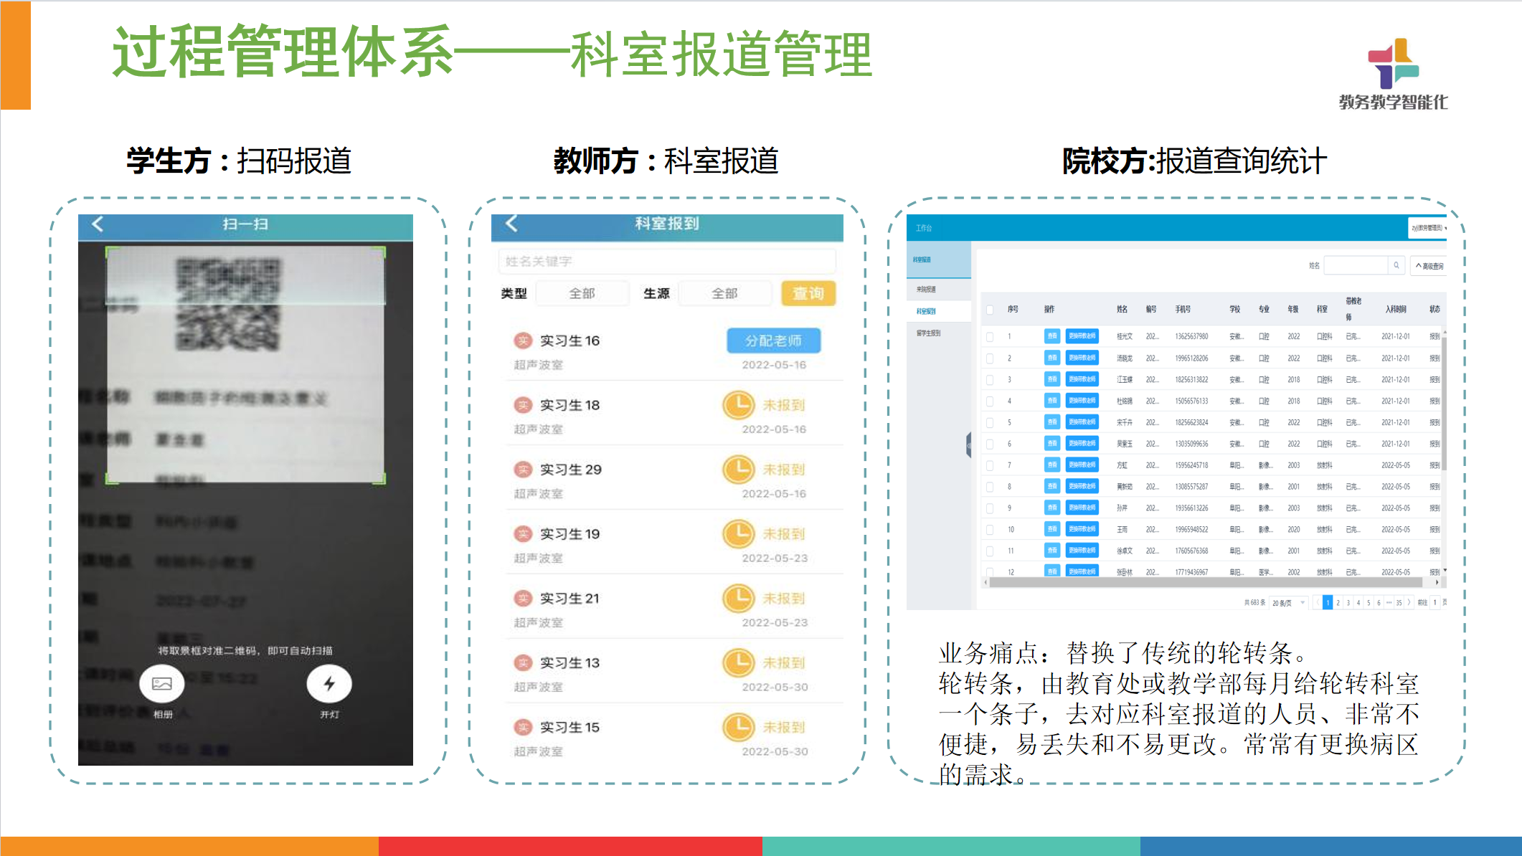
Task: Open the 类型 全部 dropdown
Action: [582, 293]
